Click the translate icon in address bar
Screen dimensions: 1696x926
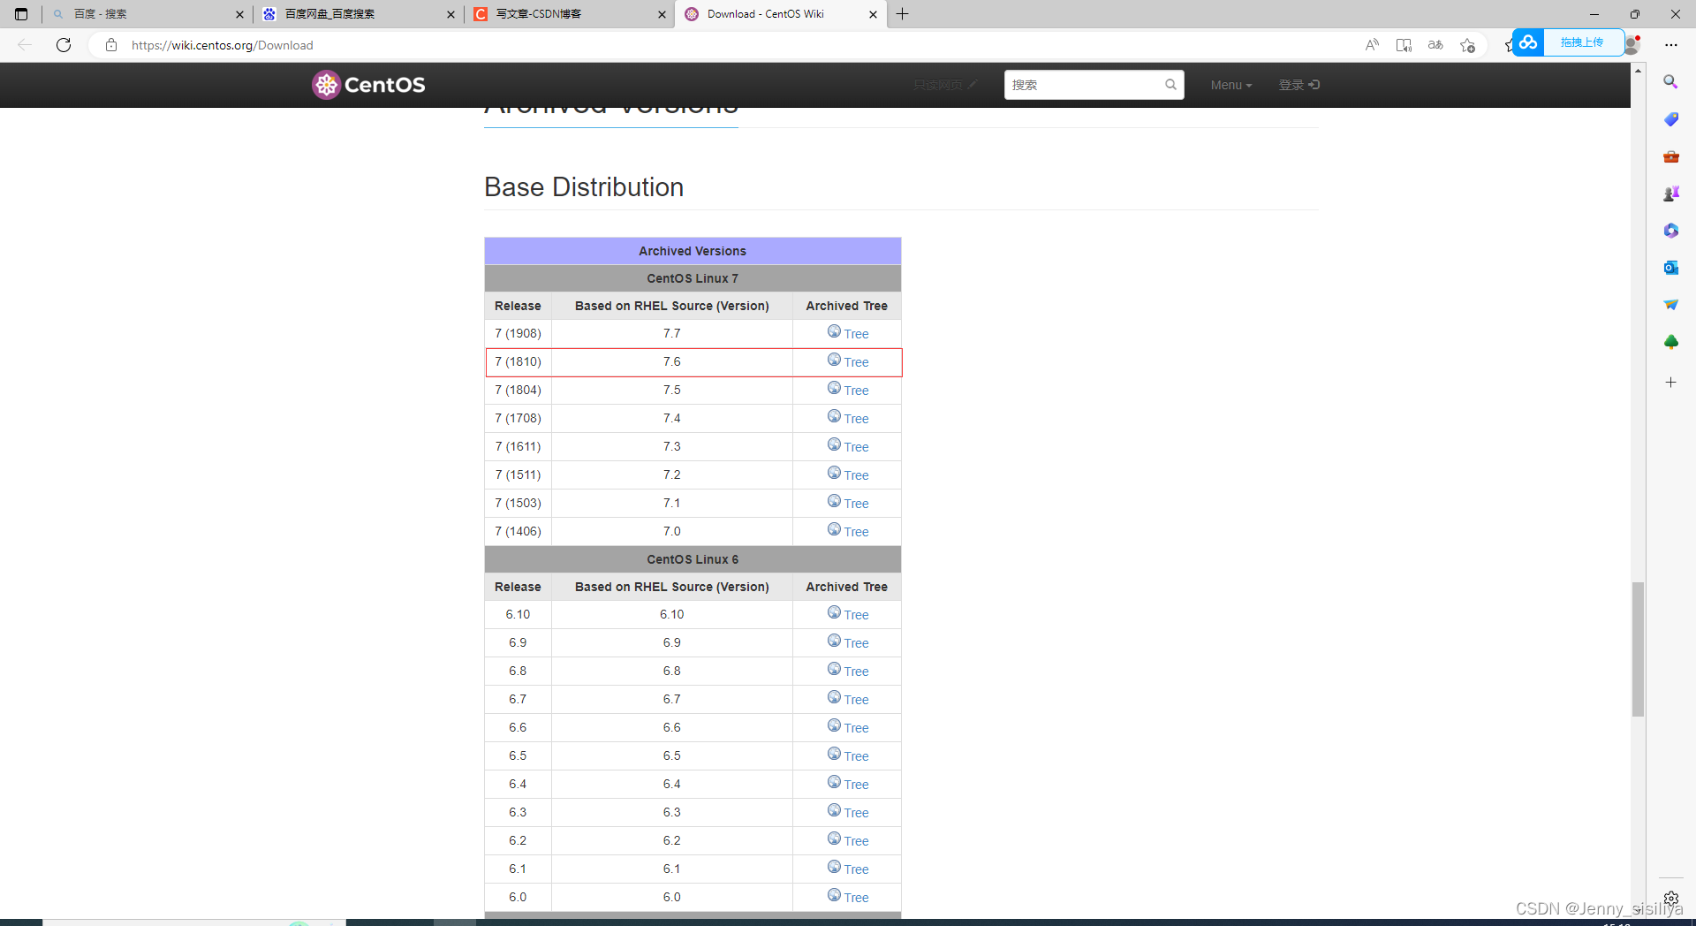pyautogui.click(x=1435, y=45)
